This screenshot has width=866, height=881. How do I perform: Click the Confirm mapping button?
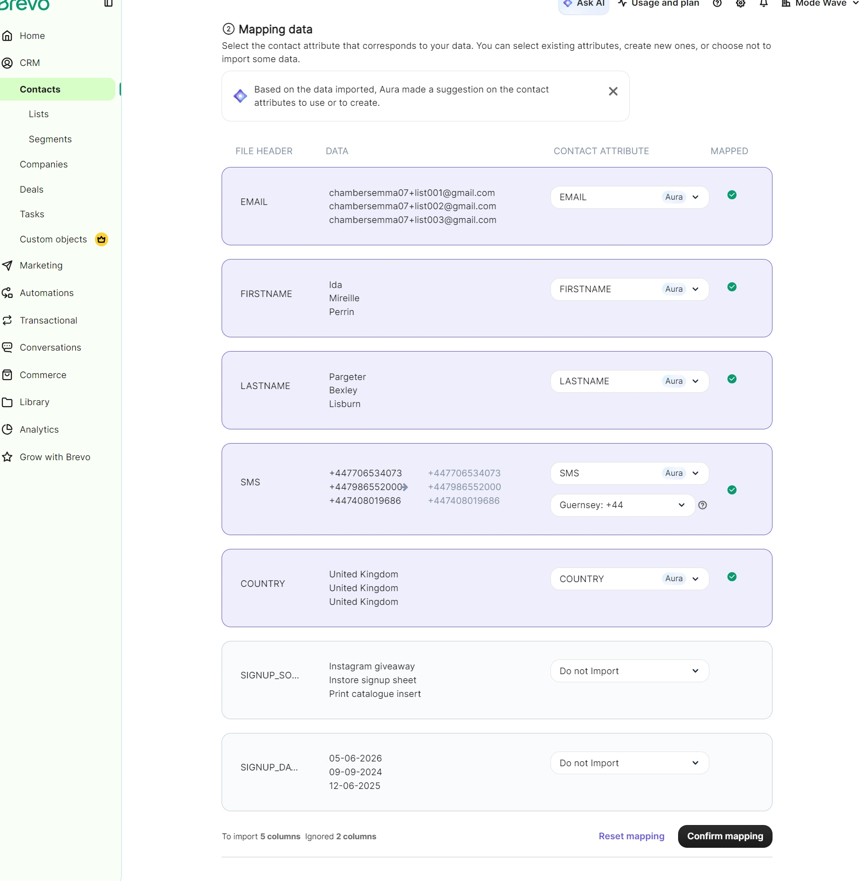(725, 836)
